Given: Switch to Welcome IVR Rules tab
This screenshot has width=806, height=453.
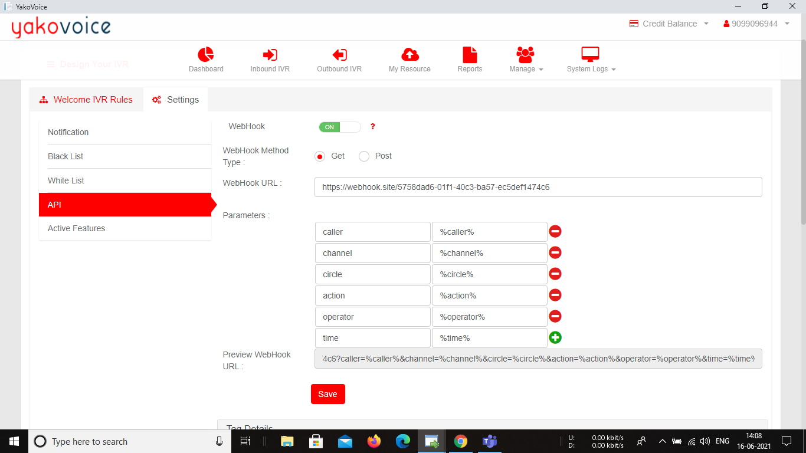Looking at the screenshot, I should click(86, 100).
